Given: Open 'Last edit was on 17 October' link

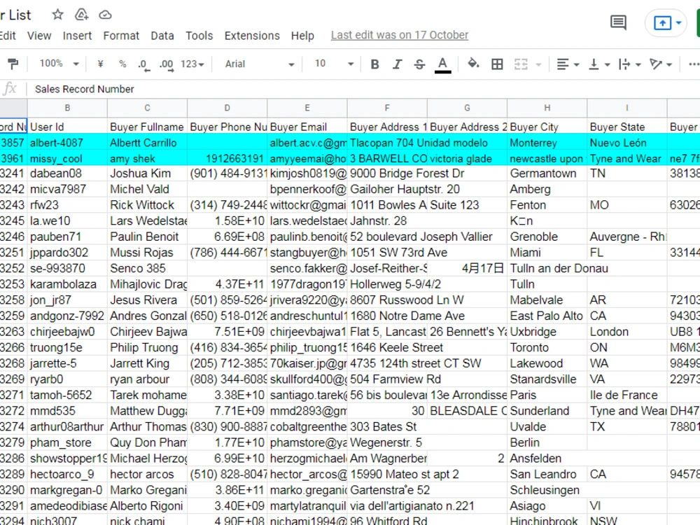Looking at the screenshot, I should click(x=400, y=35).
